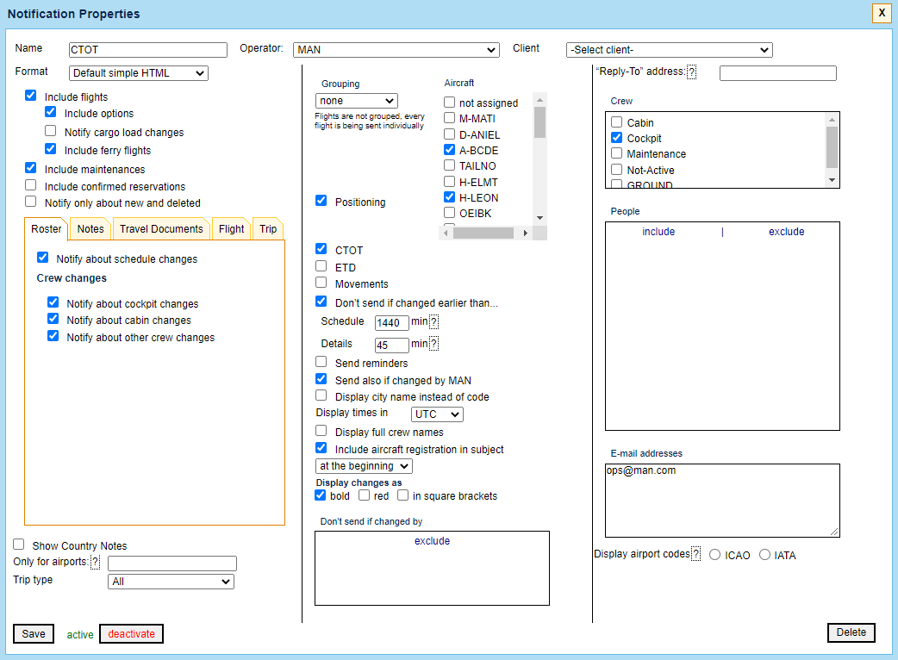Select the ICAO airport code radio

point(714,555)
